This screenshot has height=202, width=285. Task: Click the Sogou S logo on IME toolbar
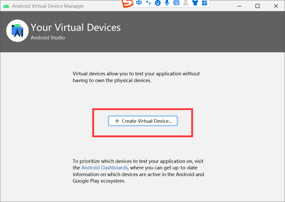[x=128, y=3]
